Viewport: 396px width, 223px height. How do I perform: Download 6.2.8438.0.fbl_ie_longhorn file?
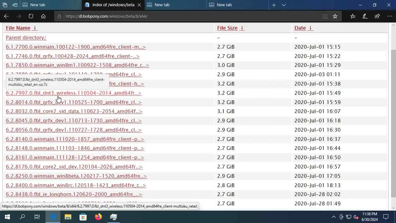pyautogui.click(x=74, y=194)
